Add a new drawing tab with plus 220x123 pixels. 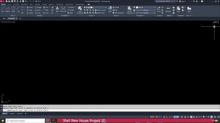[x=20, y=18]
